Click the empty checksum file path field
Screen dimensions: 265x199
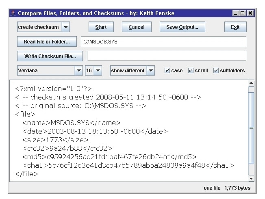[x=167, y=56]
